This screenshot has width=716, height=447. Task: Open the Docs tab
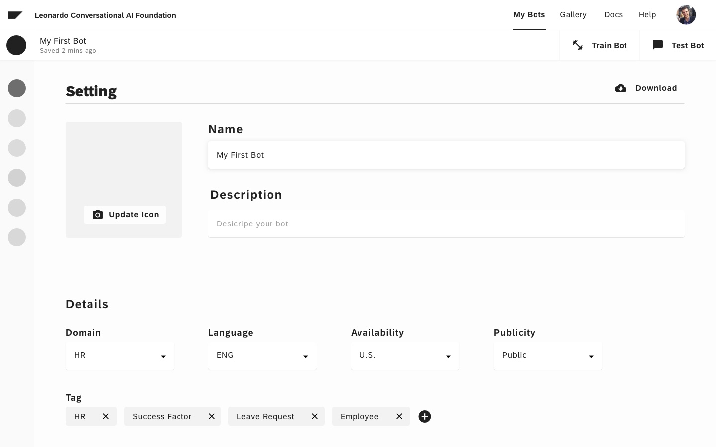(613, 15)
